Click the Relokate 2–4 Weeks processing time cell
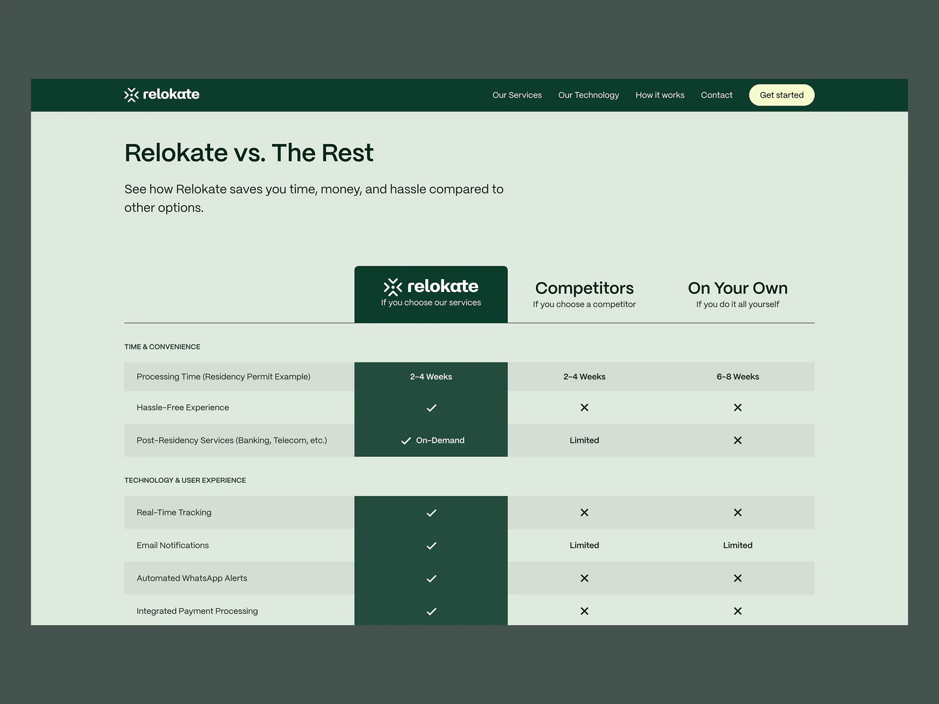Viewport: 939px width, 704px height. tap(431, 377)
